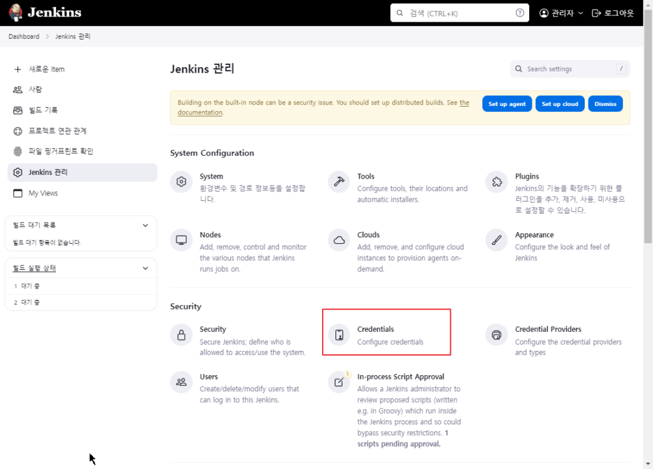Click the fingerprint icon in sidebar
The height and width of the screenshot is (469, 653).
coord(17,151)
